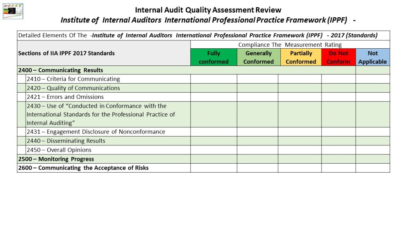This screenshot has height=226, width=402.
Task: Click Partially Conformed cell for 2430 row
Action: point(300,114)
